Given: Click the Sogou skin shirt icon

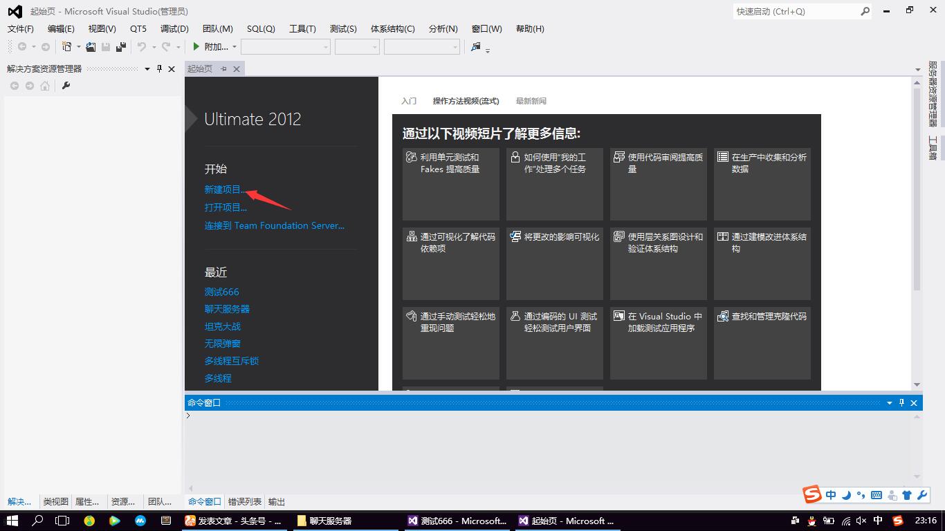Looking at the screenshot, I should click(x=907, y=495).
